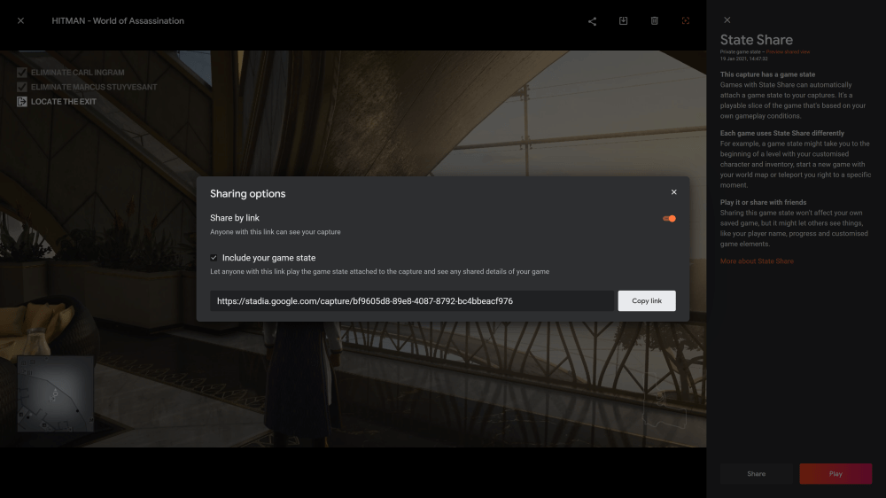
Task: Click the HITMAN - World of Assassination title
Action: tap(118, 21)
